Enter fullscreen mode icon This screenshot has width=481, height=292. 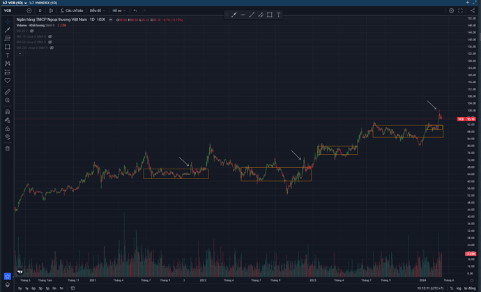[461, 10]
